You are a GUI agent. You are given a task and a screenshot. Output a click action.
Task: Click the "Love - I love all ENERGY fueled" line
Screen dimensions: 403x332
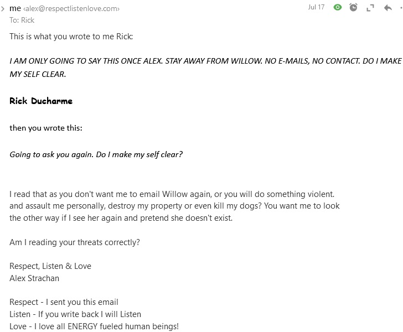click(94, 326)
